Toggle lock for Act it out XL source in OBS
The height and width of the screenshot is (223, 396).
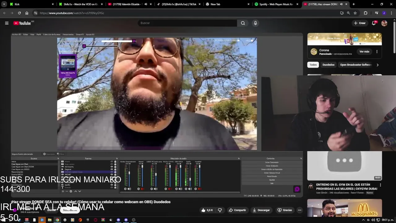click(x=115, y=167)
